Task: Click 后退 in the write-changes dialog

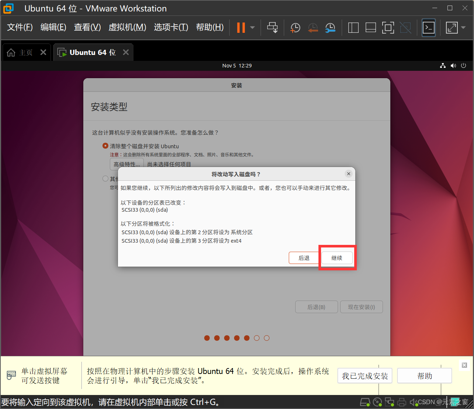Action: coord(304,258)
